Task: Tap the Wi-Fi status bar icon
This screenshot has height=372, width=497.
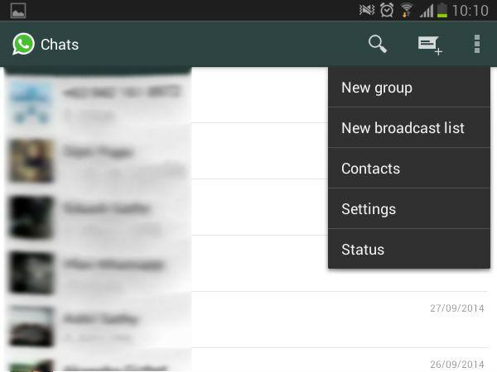Action: pos(407,10)
